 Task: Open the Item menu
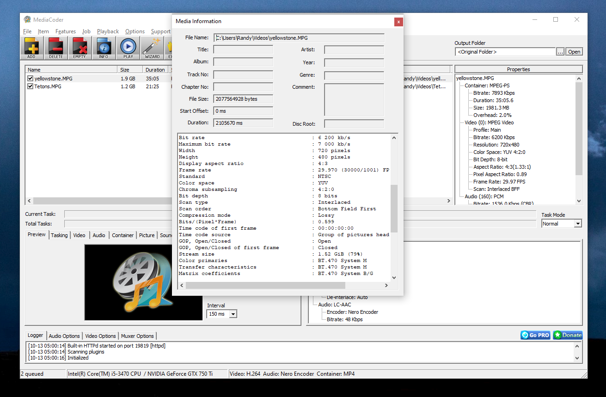pos(43,31)
